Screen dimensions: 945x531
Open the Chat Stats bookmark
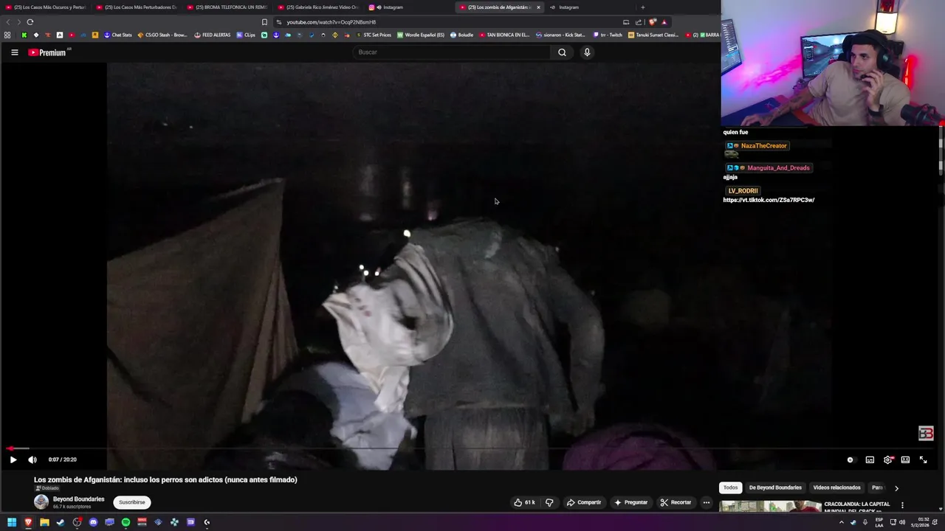(118, 35)
